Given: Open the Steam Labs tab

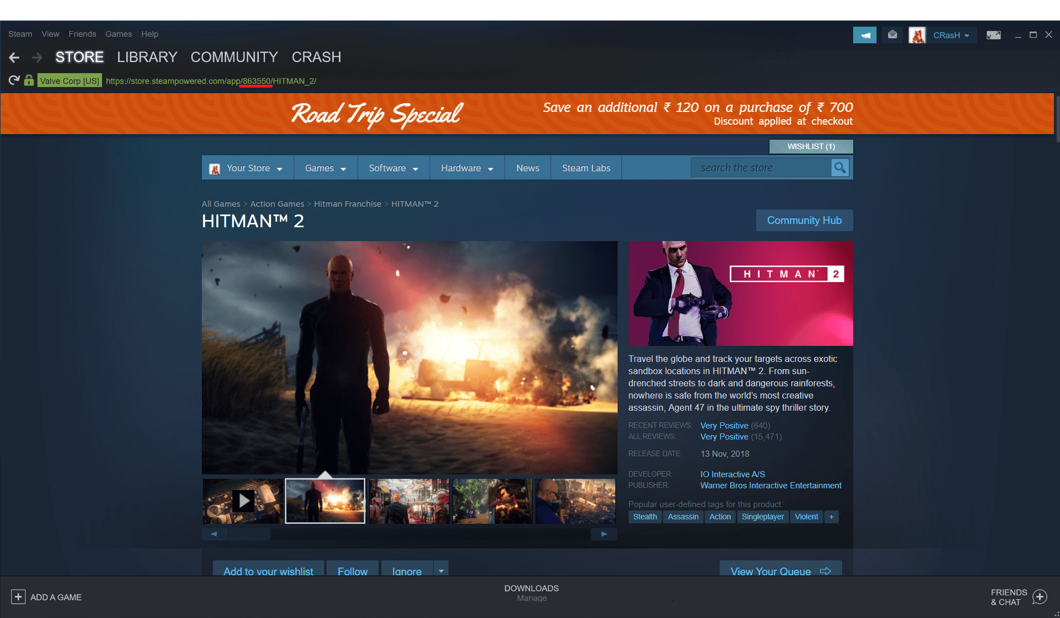Looking at the screenshot, I should click(x=586, y=168).
